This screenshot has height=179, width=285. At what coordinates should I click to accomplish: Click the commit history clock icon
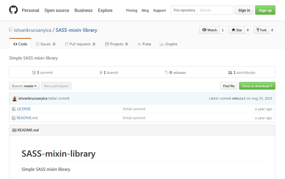coord(34,72)
